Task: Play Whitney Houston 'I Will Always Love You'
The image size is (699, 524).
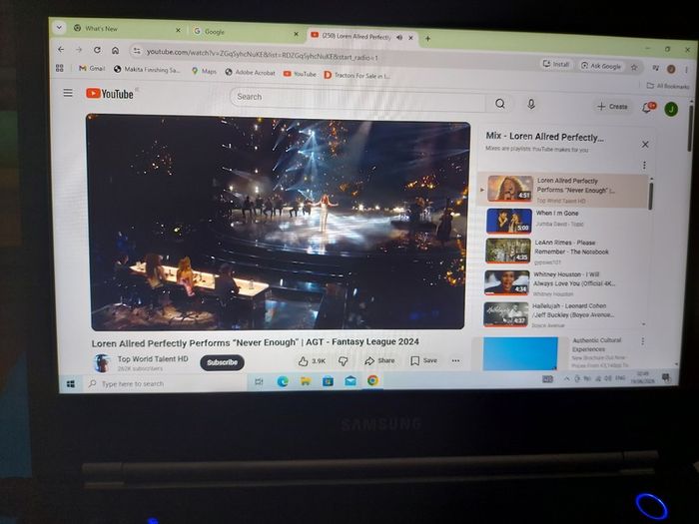Action: click(x=564, y=282)
